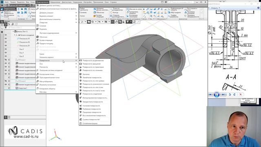Open the Справка menu
Image resolution: width=261 pixels, height=147 pixels.
(113, 2)
